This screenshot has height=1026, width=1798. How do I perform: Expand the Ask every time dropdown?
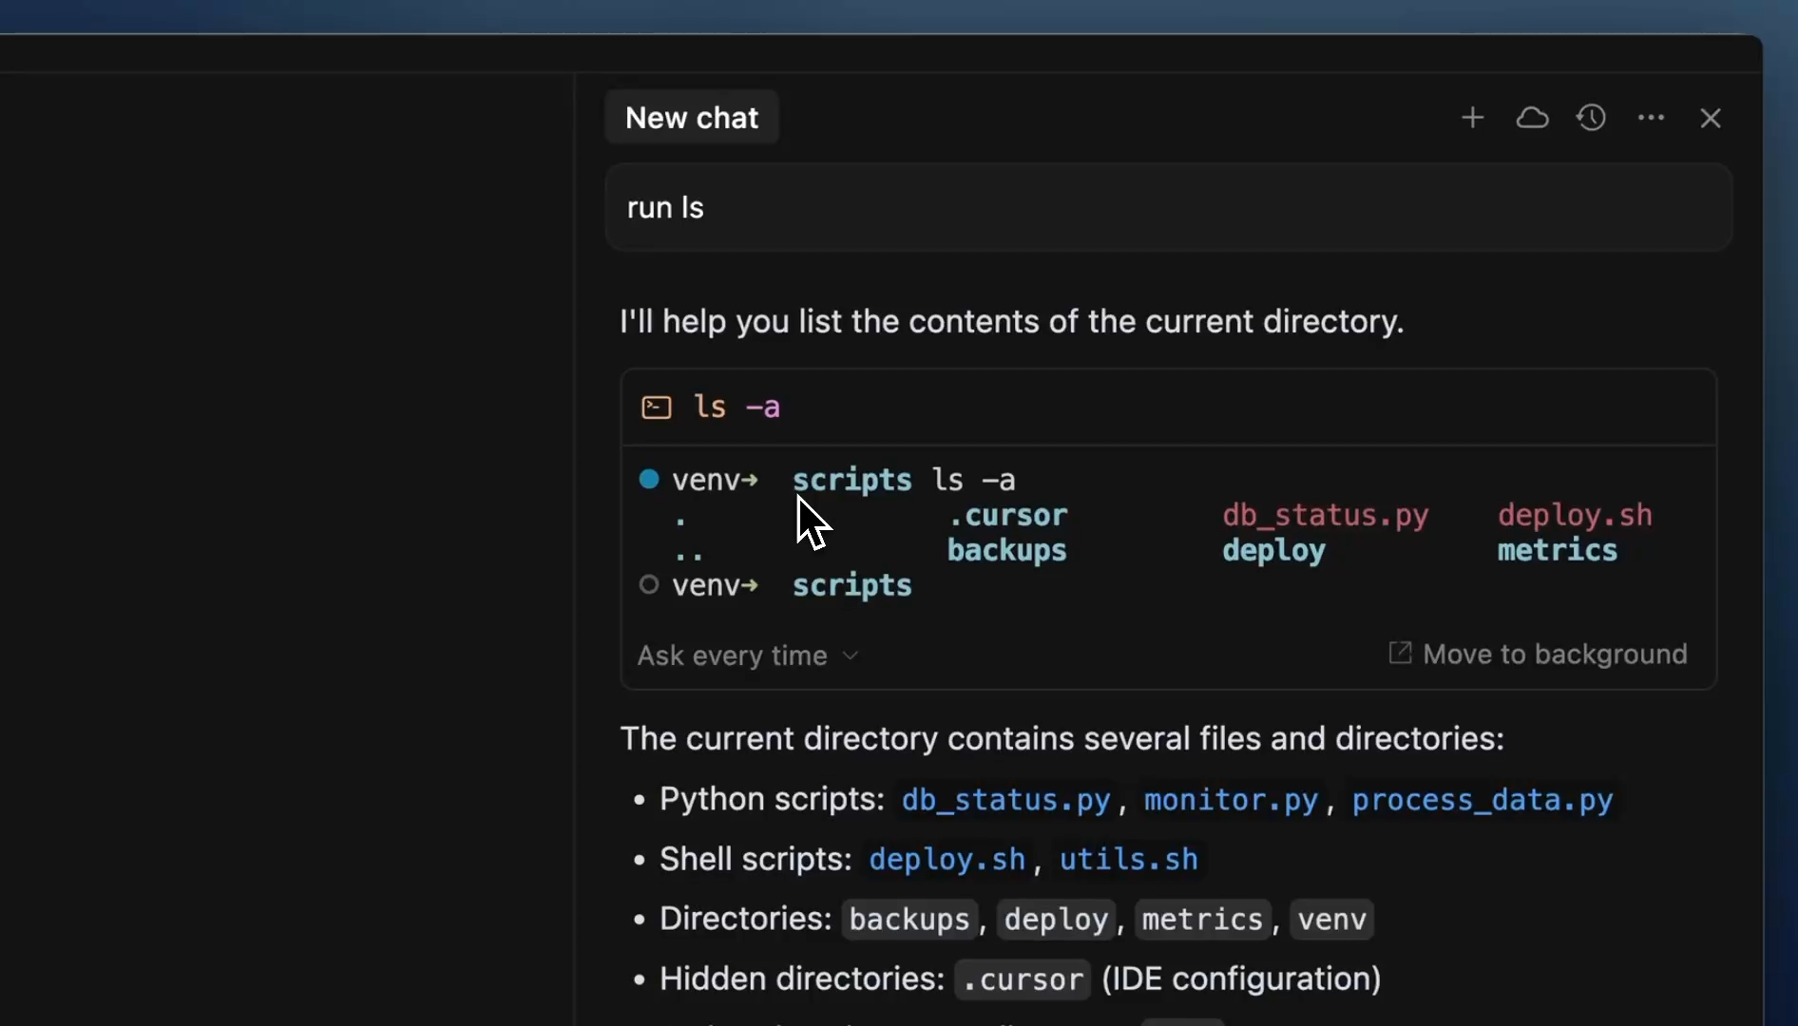(733, 655)
